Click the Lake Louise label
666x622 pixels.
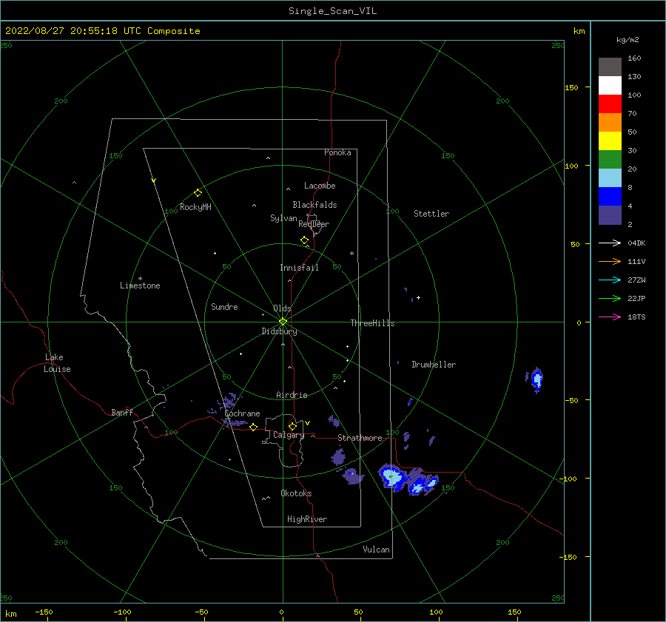click(x=57, y=363)
